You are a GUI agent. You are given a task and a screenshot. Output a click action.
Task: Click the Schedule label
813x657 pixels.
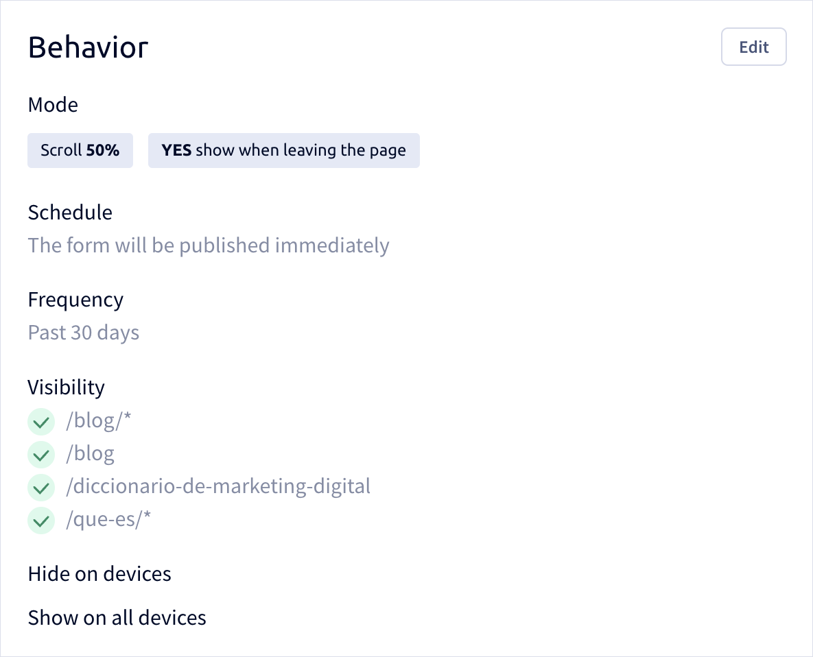[70, 213]
